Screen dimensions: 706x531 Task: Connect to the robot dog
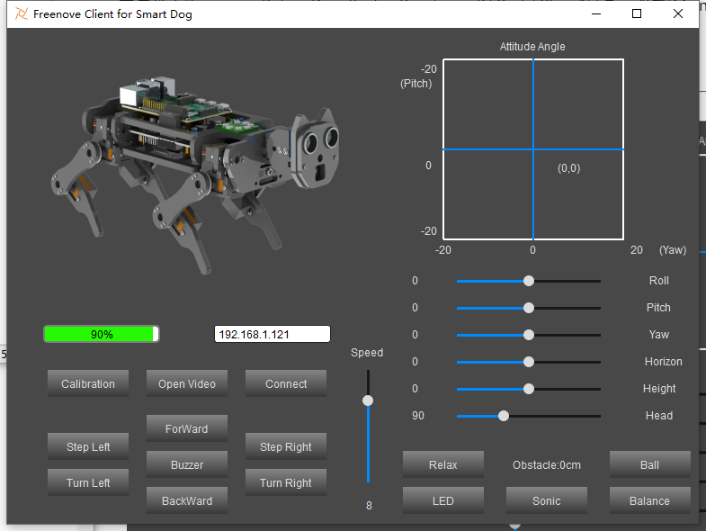(286, 383)
